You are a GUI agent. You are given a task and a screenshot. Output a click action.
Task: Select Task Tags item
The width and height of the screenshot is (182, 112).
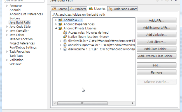pos(16,56)
